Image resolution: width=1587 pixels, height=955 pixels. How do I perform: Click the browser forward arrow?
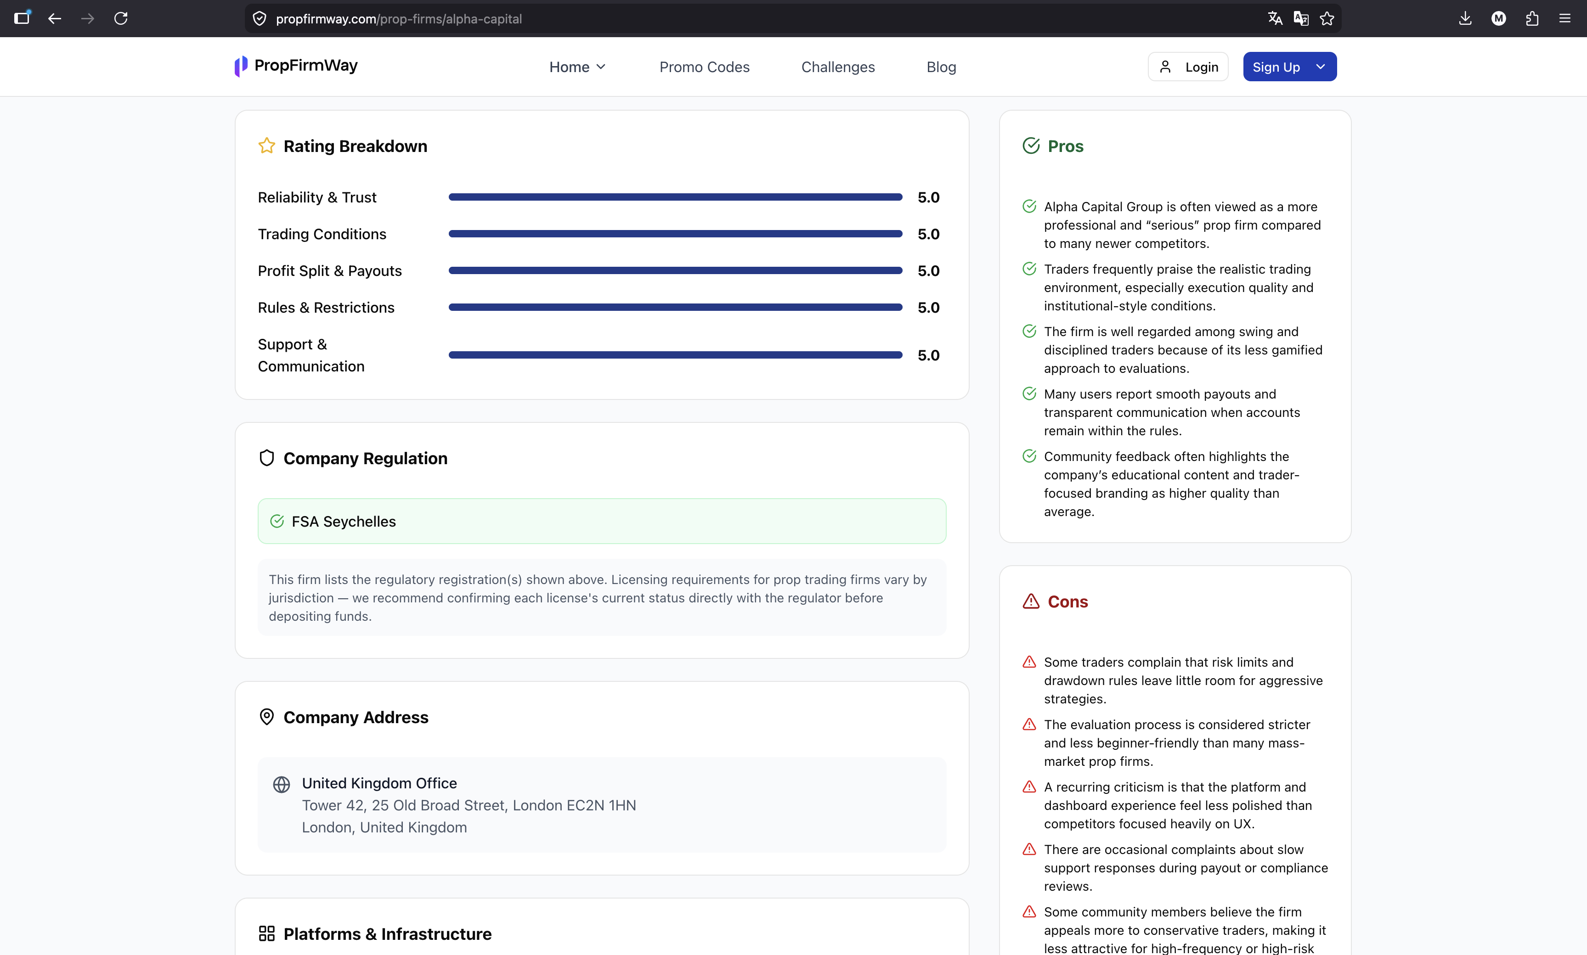[x=88, y=19]
